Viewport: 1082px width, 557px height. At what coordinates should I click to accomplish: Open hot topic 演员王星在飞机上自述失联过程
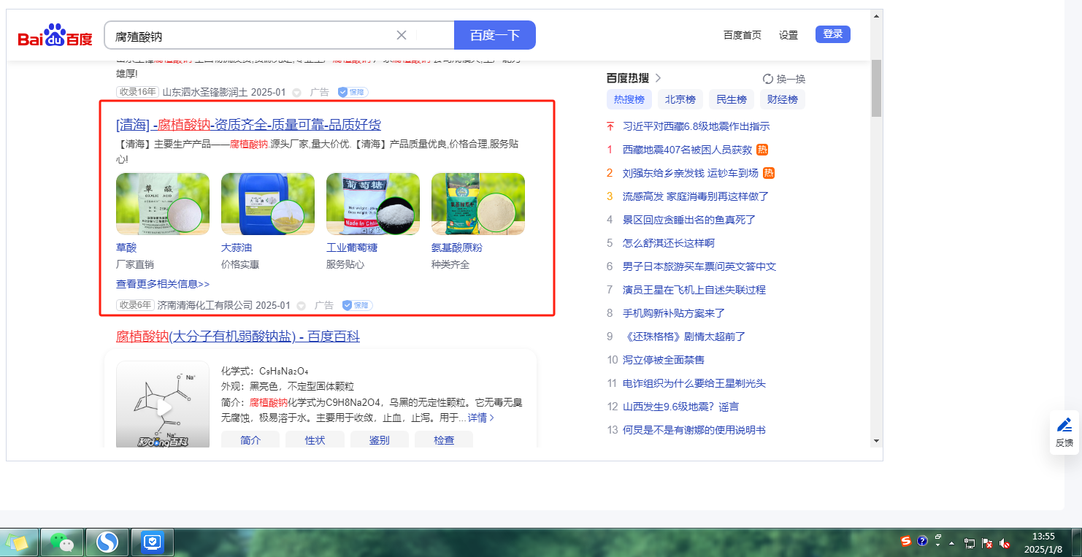[694, 290]
